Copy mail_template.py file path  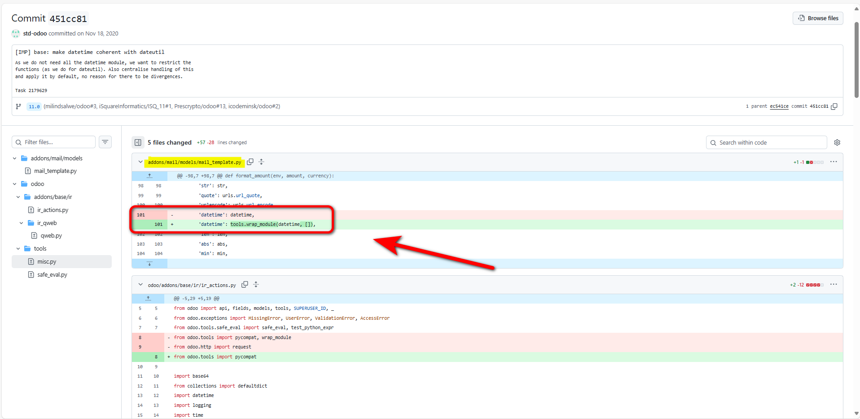250,162
